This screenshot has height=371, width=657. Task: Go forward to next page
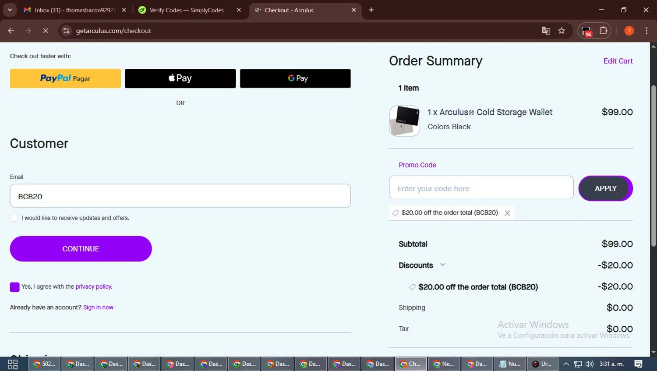[28, 31]
